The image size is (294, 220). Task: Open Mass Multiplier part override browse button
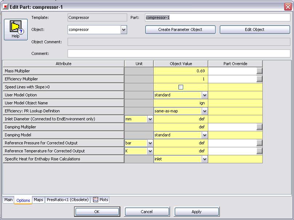click(259, 71)
